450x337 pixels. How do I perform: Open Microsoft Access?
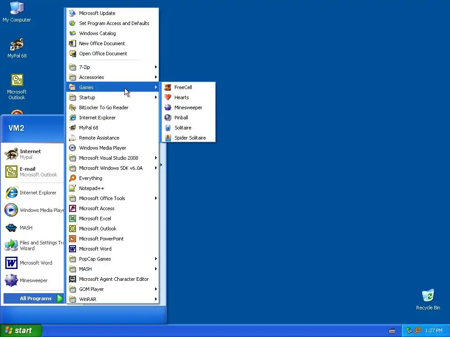click(112, 208)
